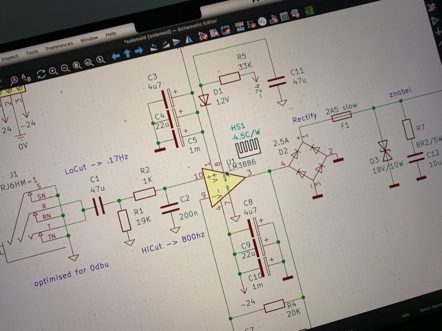Click the R42 annotate schematic icon
This screenshot has height=331, width=442.
coord(240,27)
